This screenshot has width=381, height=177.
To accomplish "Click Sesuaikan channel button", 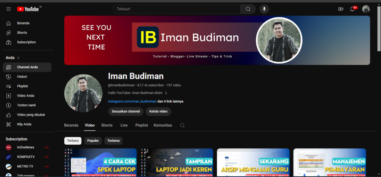I will coord(126,112).
